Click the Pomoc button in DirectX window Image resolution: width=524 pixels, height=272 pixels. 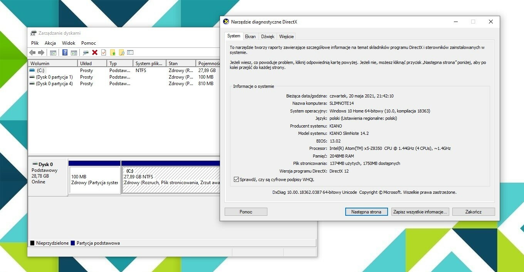point(246,212)
